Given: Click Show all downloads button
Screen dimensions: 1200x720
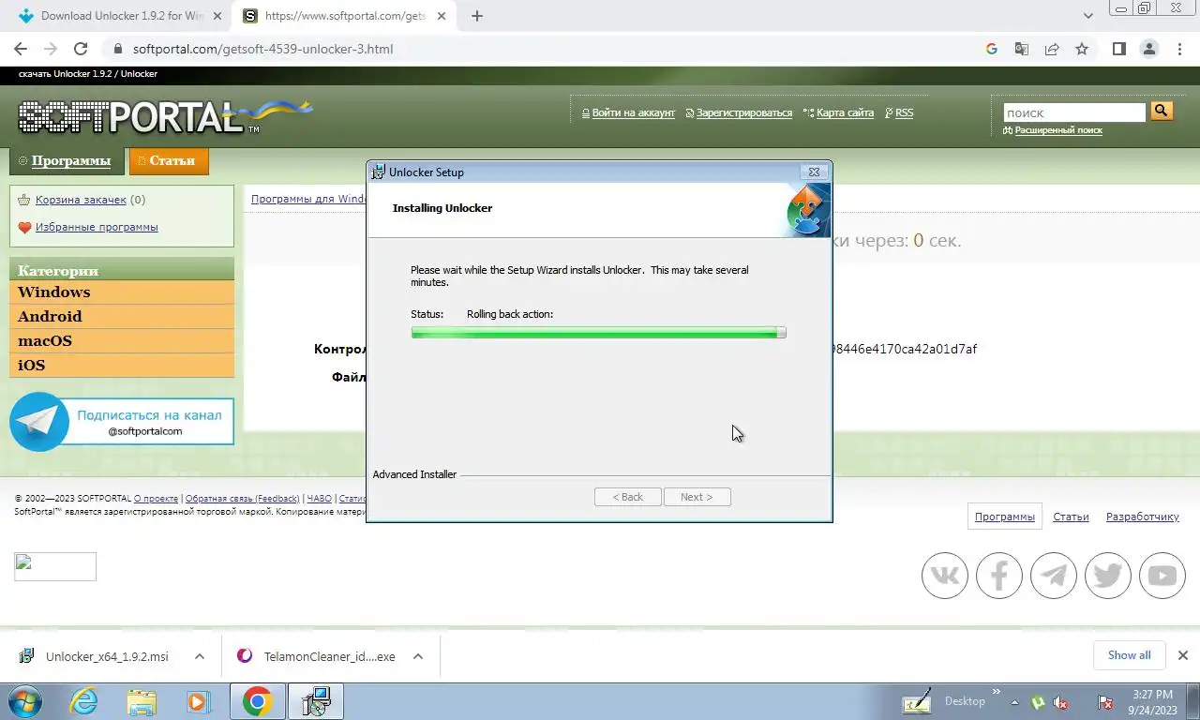Looking at the screenshot, I should pos(1129,655).
